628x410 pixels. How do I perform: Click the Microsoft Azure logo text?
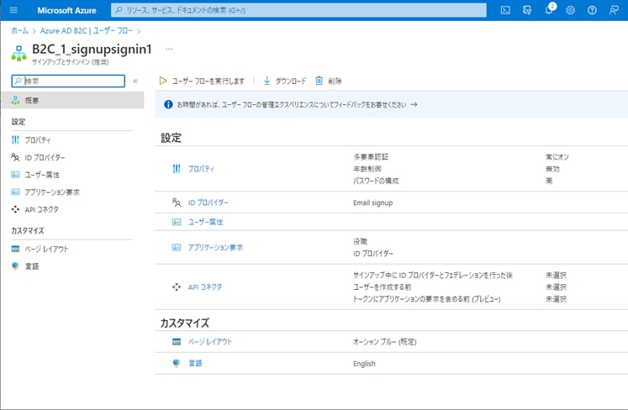(66, 10)
